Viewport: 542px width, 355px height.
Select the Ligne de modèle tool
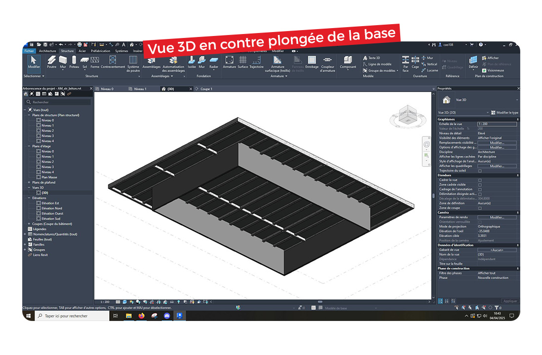click(377, 64)
